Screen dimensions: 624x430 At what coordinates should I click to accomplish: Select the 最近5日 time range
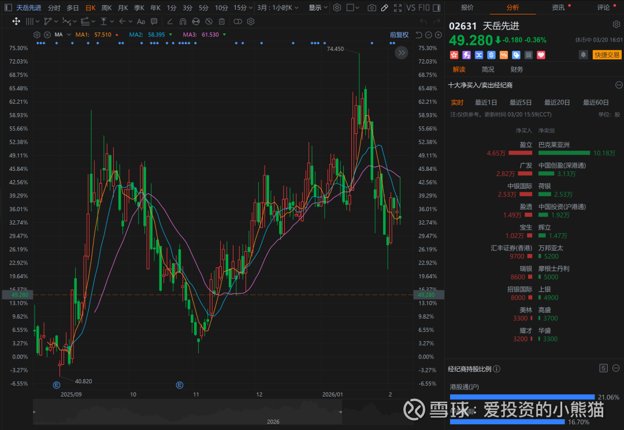click(520, 102)
